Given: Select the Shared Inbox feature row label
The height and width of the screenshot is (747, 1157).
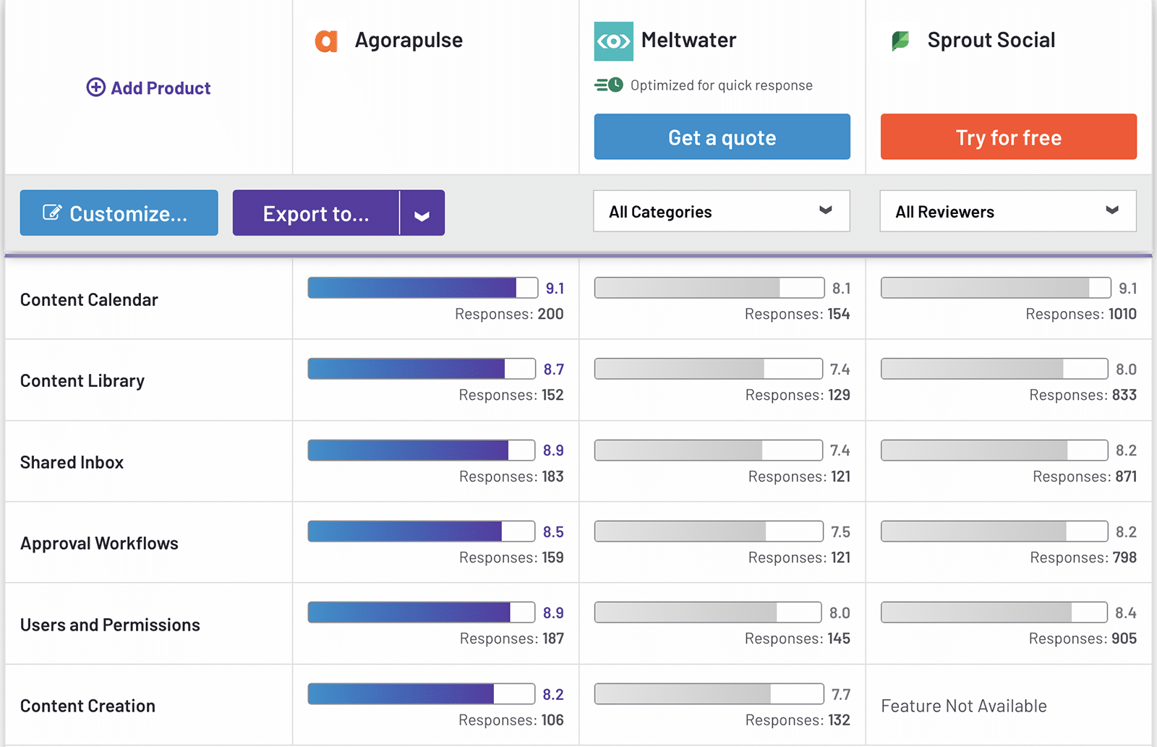Looking at the screenshot, I should coord(72,462).
